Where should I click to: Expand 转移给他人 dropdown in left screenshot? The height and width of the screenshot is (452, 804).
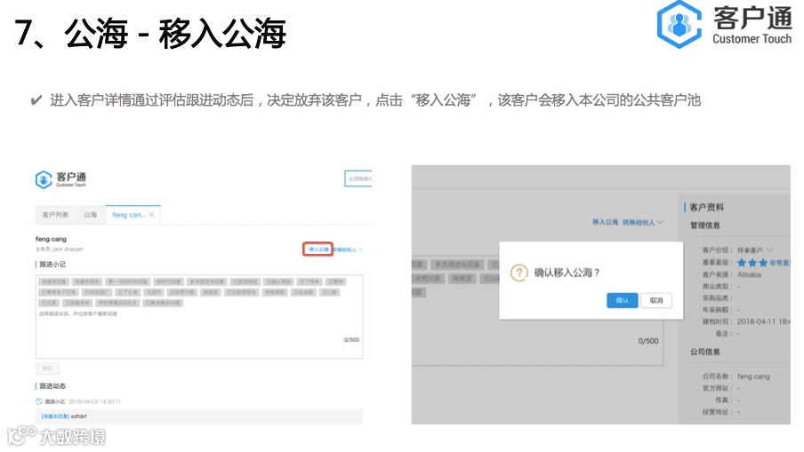(x=349, y=250)
